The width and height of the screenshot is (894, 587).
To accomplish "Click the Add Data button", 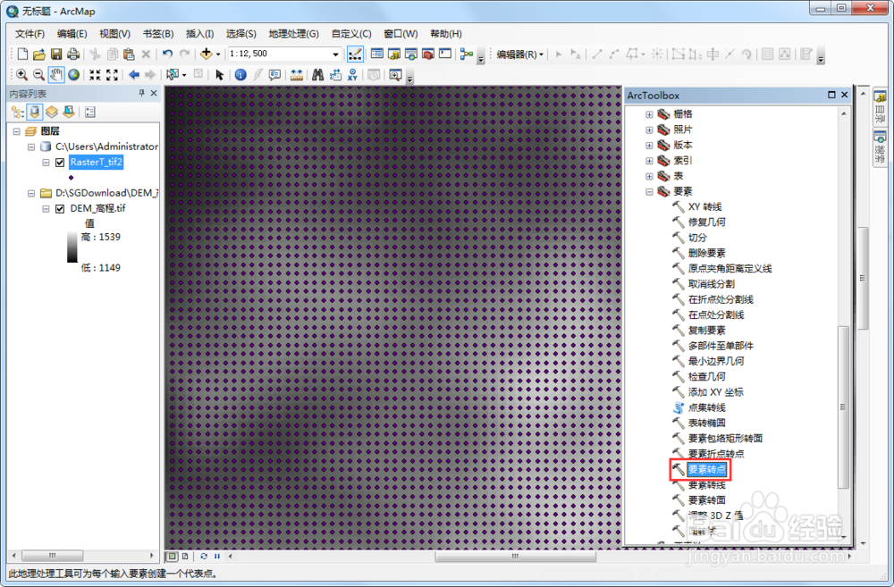I will [x=206, y=55].
